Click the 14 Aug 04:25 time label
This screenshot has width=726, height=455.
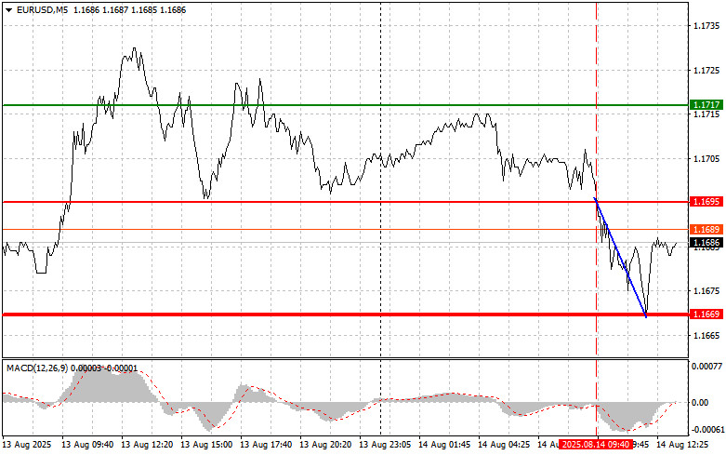click(x=504, y=445)
